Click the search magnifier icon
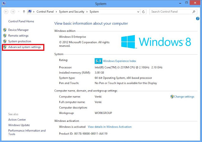Viewport: 202px width, 142px height. [x=193, y=12]
